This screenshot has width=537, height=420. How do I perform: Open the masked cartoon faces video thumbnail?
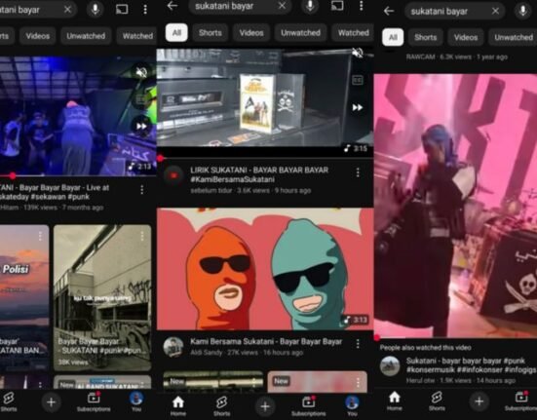tap(265, 269)
